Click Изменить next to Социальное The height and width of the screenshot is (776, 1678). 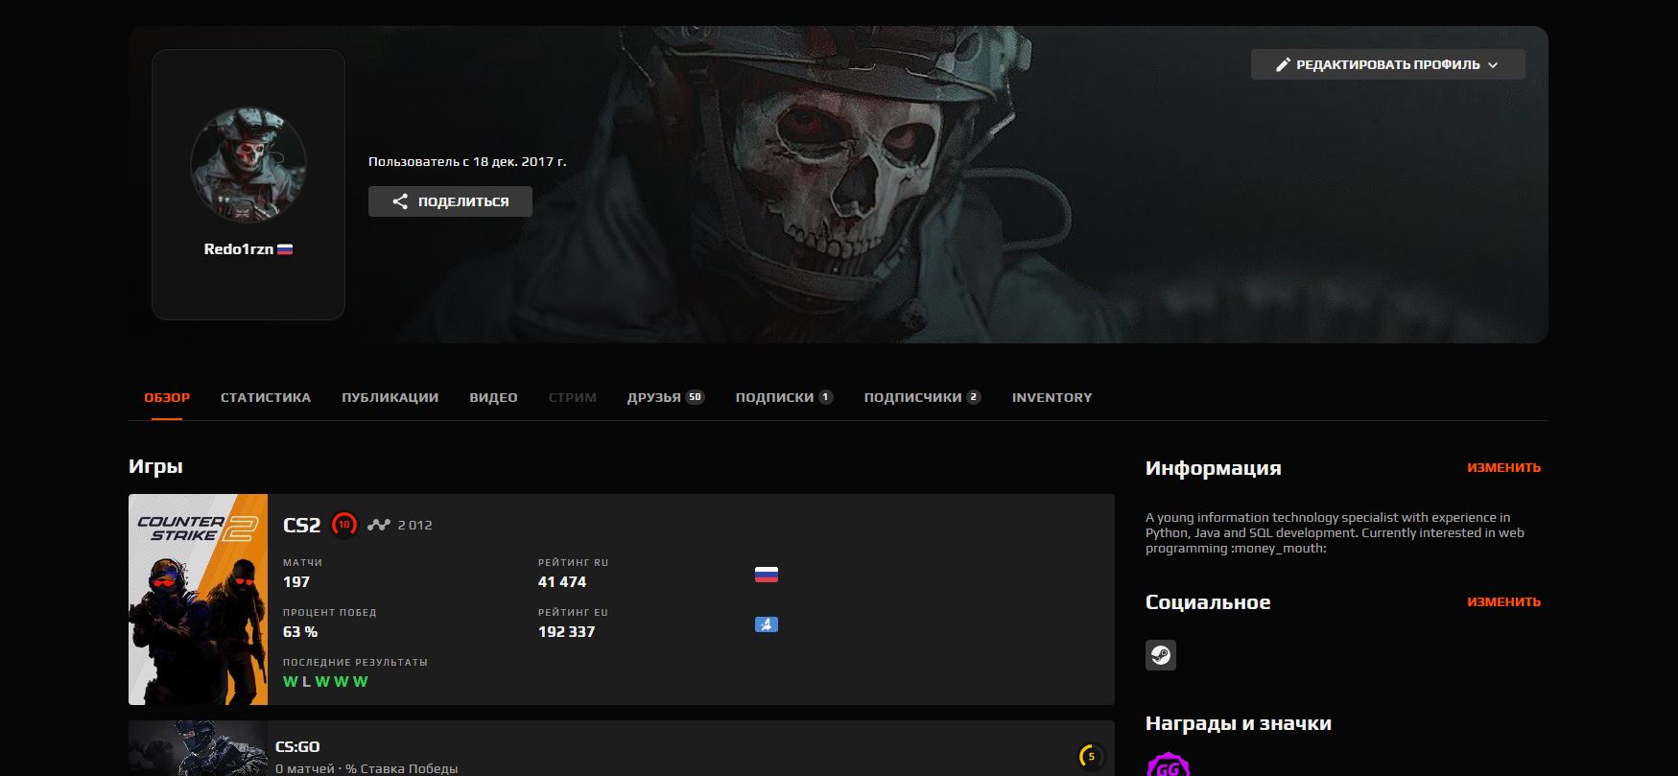[1503, 602]
